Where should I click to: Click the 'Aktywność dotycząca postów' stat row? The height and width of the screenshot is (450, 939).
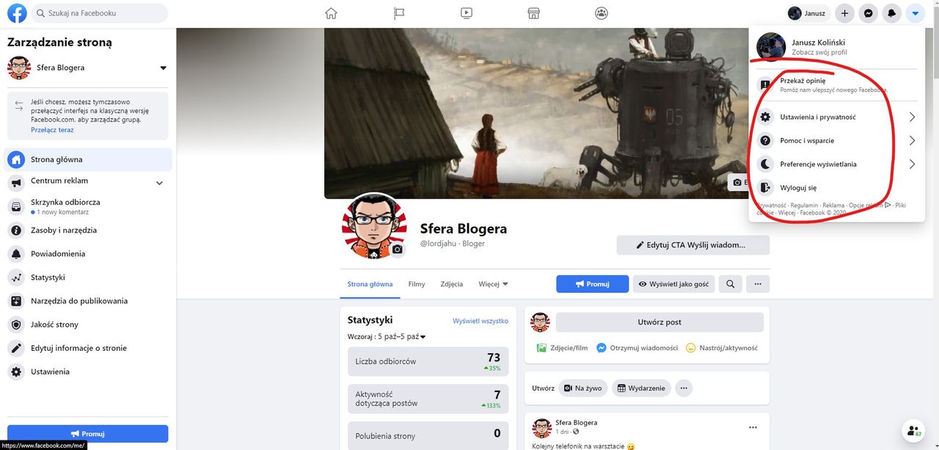coord(428,399)
